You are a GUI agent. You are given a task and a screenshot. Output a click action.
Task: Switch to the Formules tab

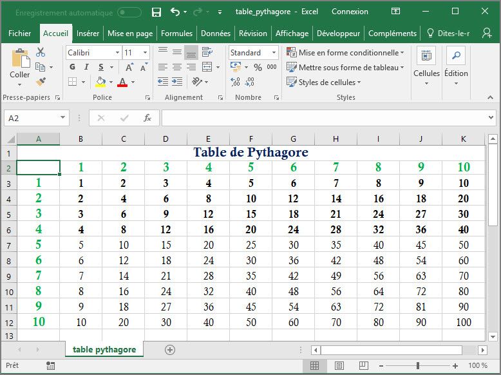[x=176, y=34]
